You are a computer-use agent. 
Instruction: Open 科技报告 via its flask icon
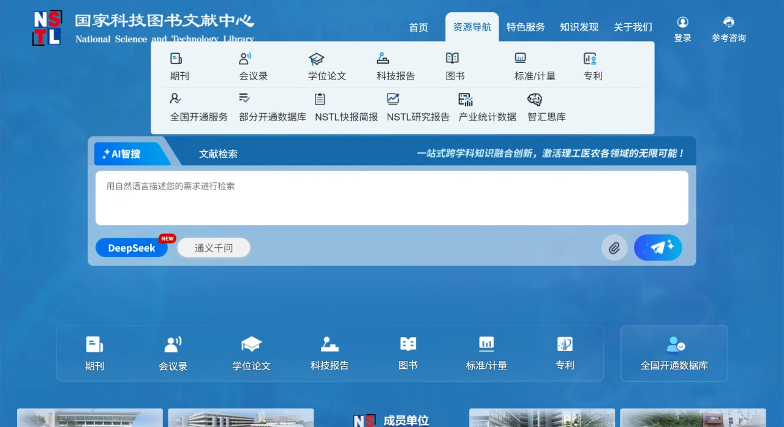383,58
